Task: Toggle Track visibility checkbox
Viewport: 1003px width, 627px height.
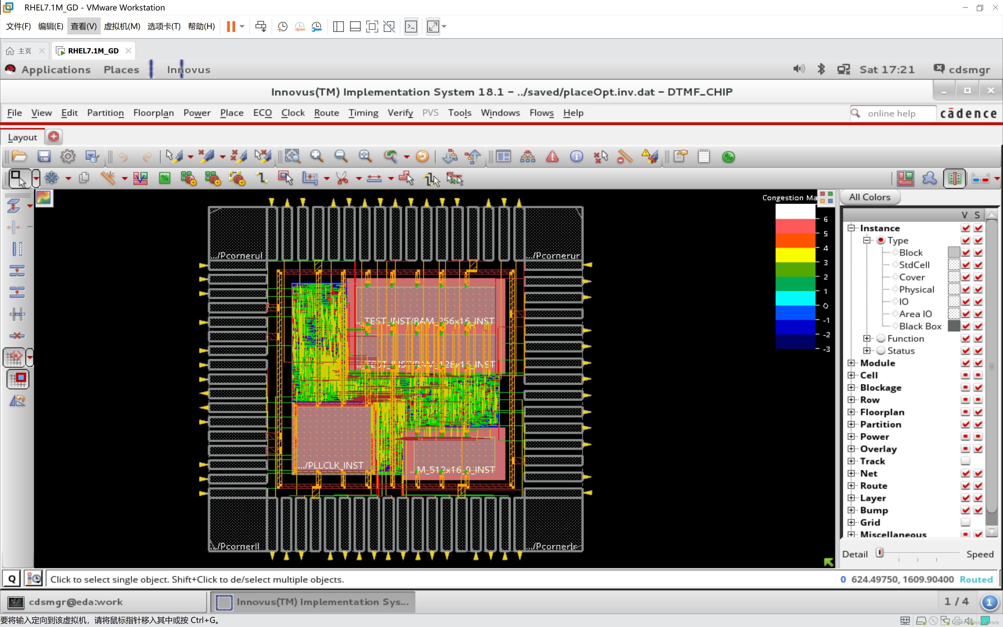Action: point(965,461)
